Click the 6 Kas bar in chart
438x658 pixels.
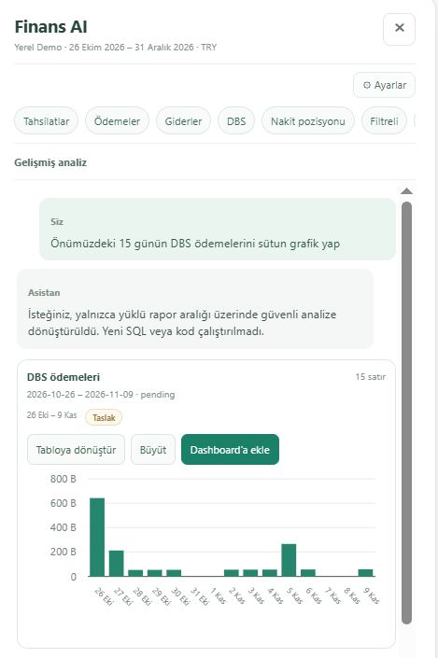[x=308, y=573]
